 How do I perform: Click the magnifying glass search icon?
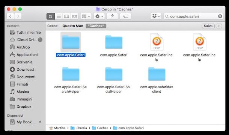[x=167, y=16]
